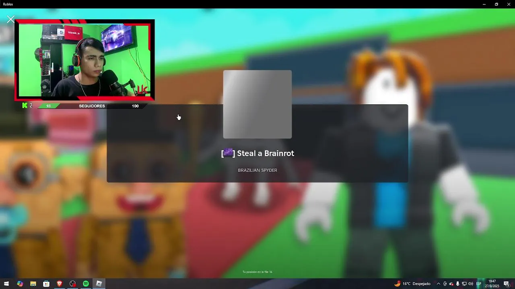Screen dimensions: 515x289
Task: Minimize the Roblox window
Action: point(484,4)
